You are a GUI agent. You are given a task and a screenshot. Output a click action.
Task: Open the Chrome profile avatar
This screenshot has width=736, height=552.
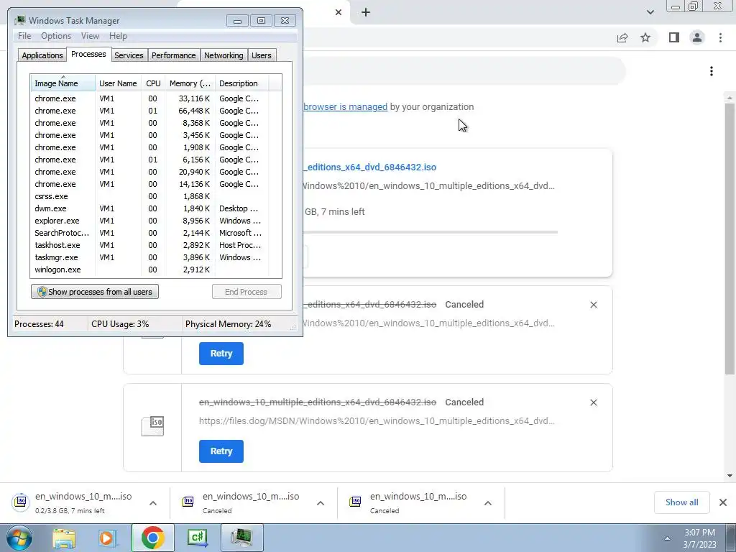pyautogui.click(x=697, y=37)
